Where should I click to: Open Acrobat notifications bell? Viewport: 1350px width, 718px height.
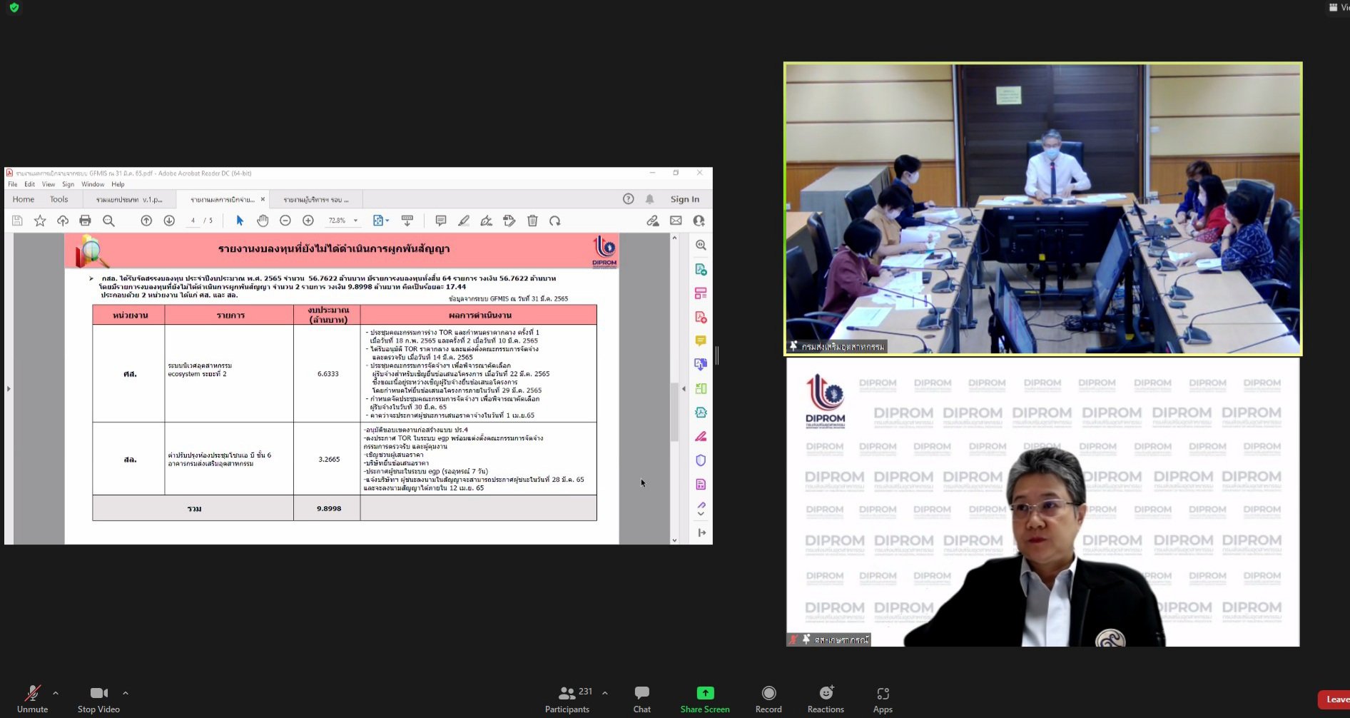650,199
